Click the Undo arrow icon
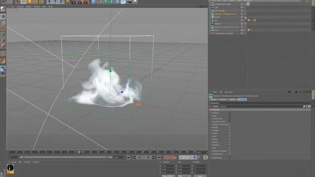Viewport: 315px width, 177px height. [4, 1]
